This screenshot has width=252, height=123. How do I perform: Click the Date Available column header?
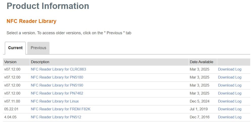tap(201, 62)
